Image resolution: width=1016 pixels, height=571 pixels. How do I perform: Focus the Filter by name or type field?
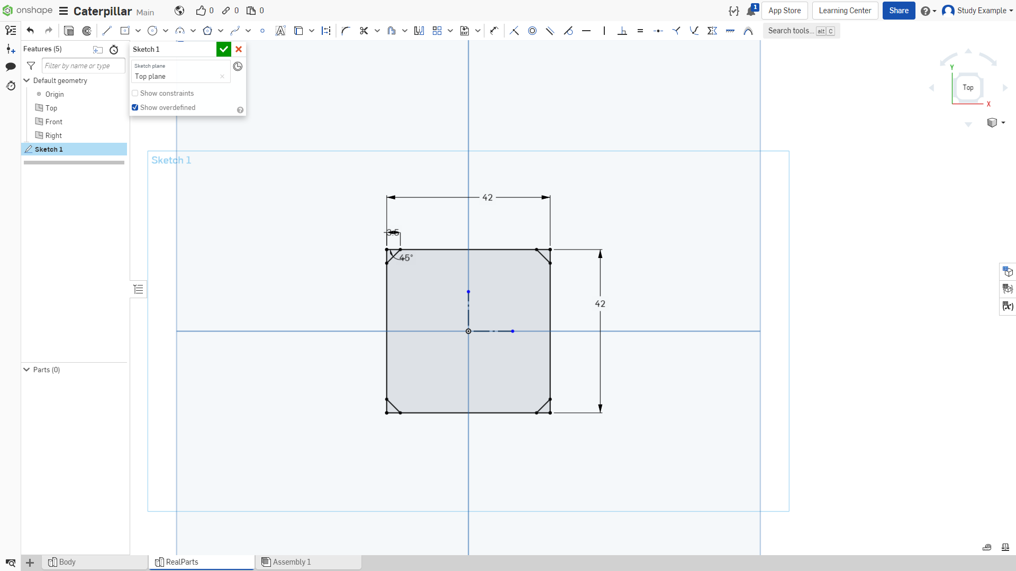[x=83, y=66]
